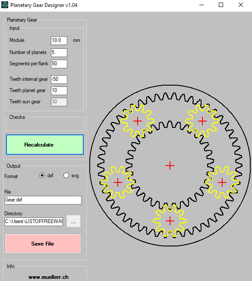Viewport: 252px width, 281px height.
Task: Click the Save File button
Action: point(43,243)
